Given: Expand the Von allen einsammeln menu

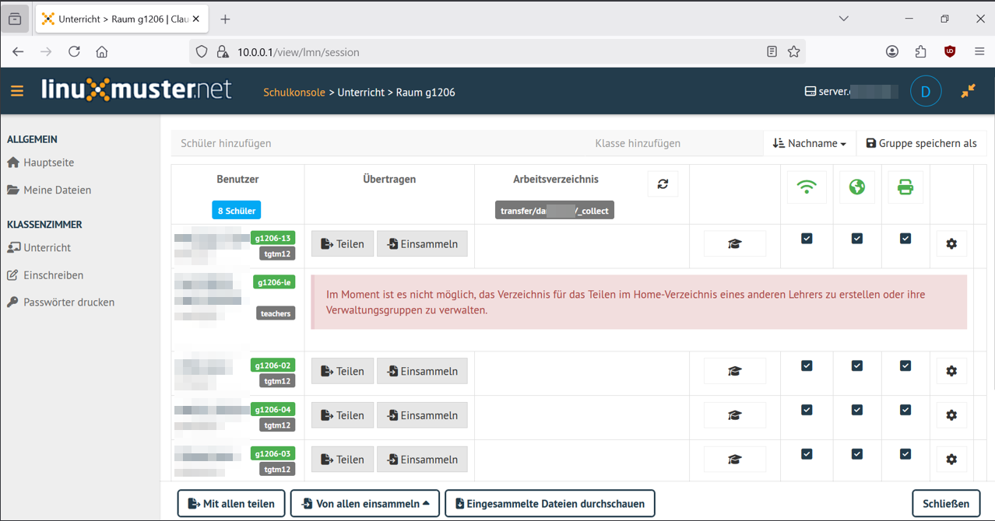Looking at the screenshot, I should coord(364,504).
